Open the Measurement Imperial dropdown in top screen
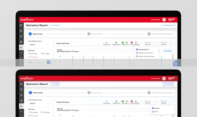The height and width of the screenshot is (117, 197). [x=166, y=43]
